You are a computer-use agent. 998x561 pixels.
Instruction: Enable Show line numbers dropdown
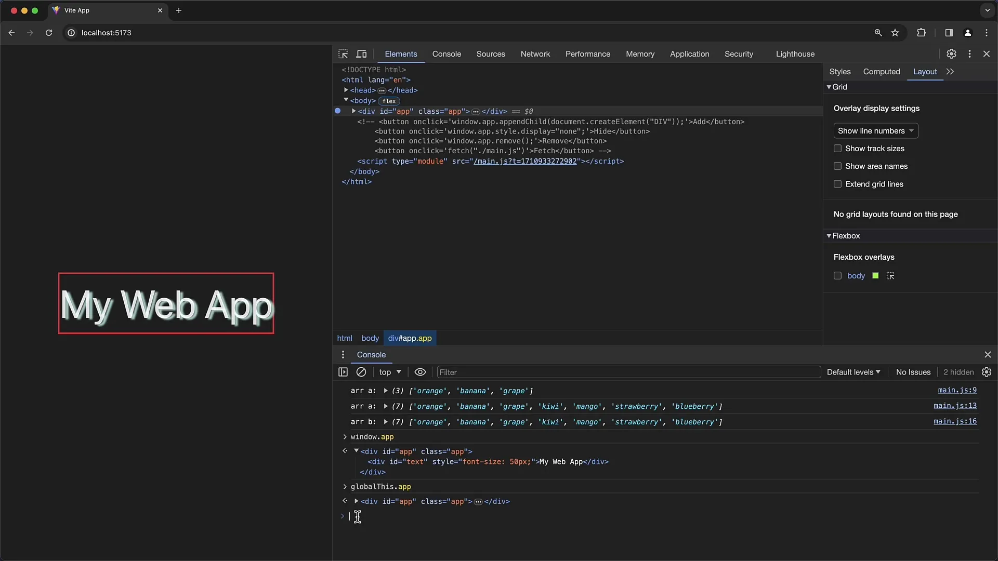pos(875,130)
